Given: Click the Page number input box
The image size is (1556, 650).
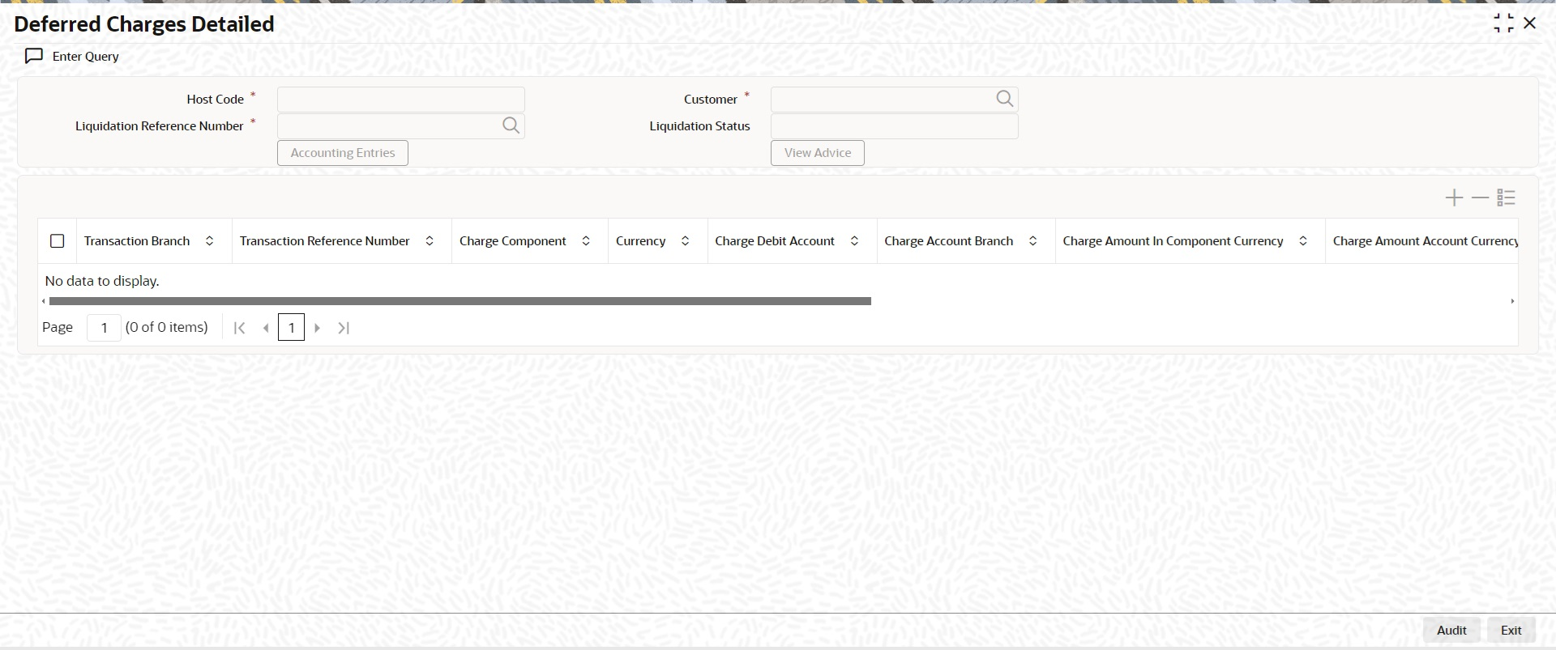Looking at the screenshot, I should [104, 328].
